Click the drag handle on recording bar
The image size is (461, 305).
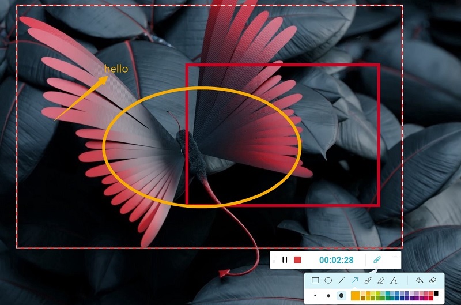273,260
